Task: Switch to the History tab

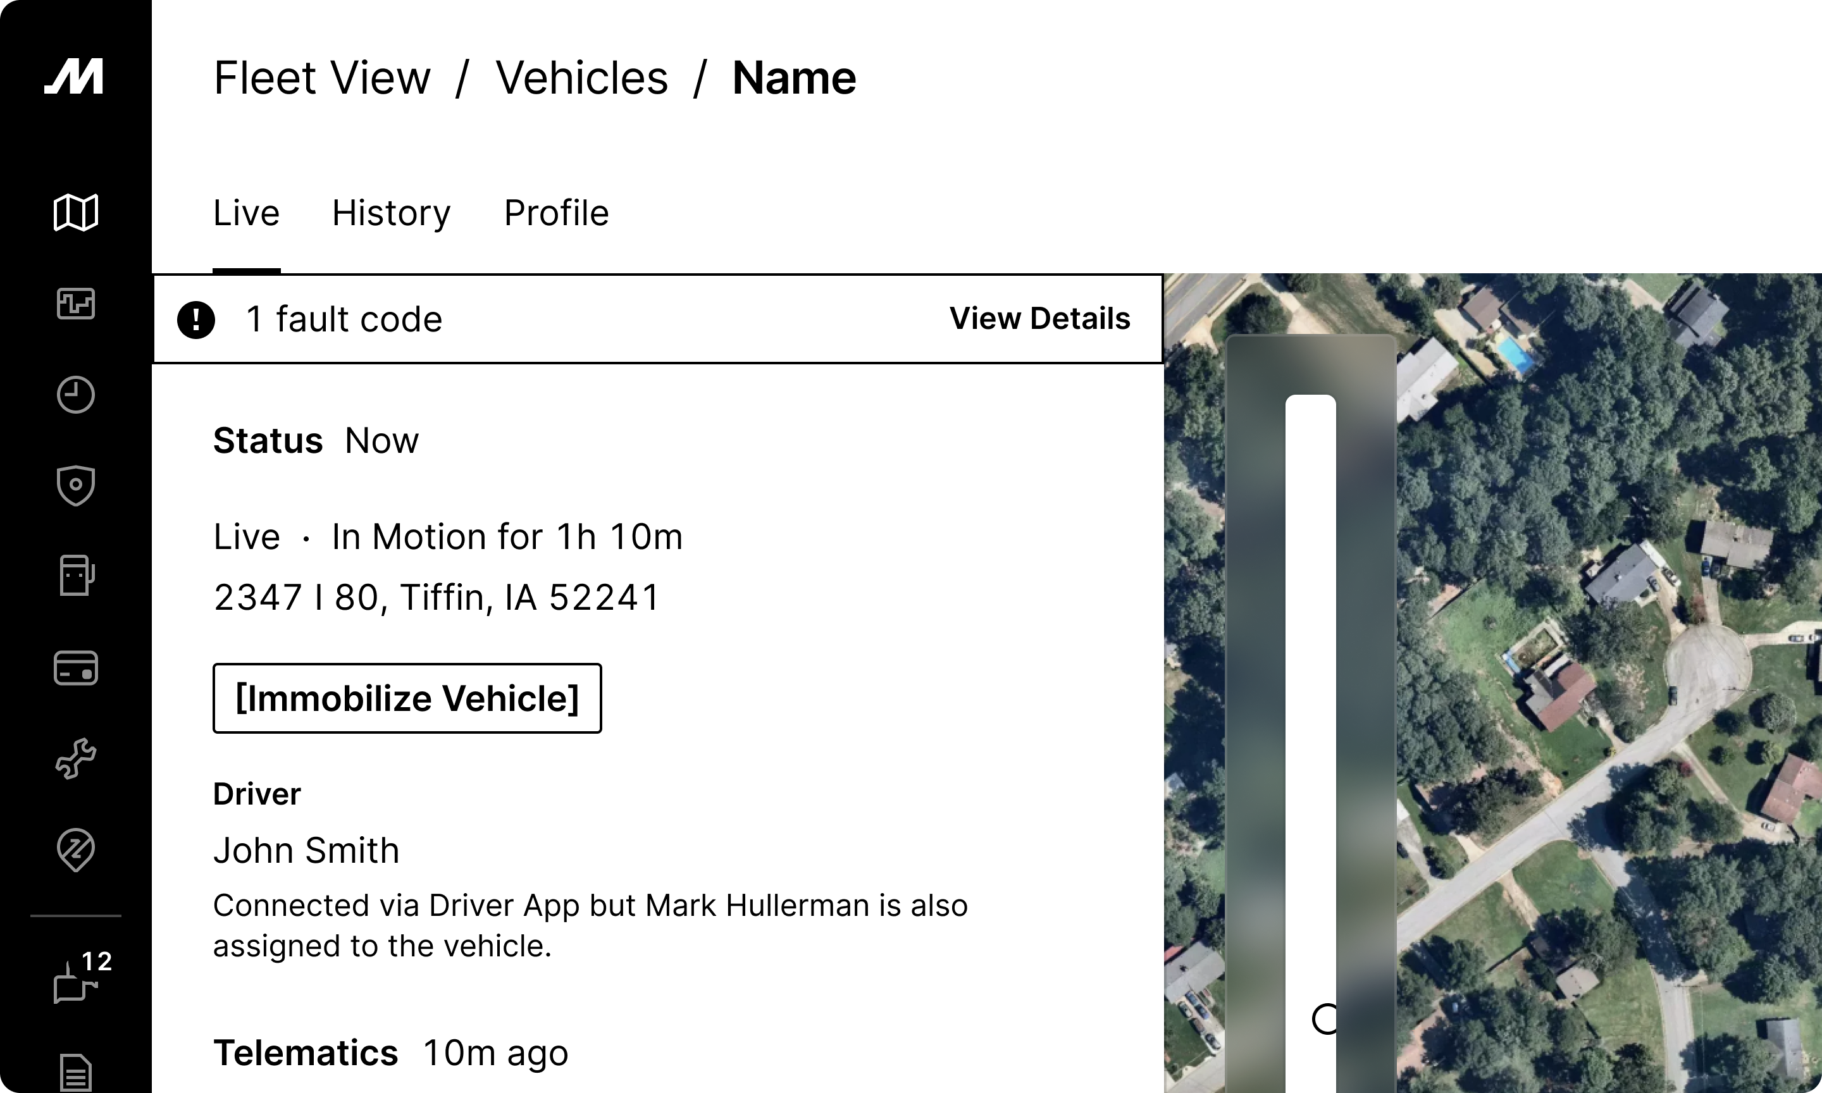Action: tap(391, 213)
